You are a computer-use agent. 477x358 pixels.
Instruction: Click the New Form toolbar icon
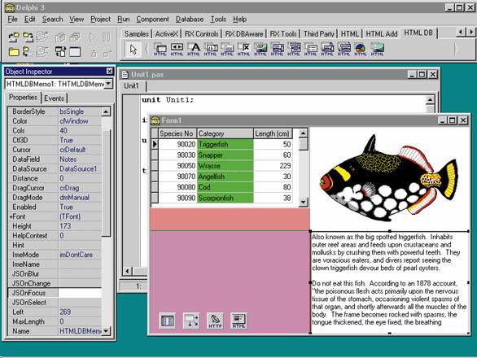[x=75, y=52]
